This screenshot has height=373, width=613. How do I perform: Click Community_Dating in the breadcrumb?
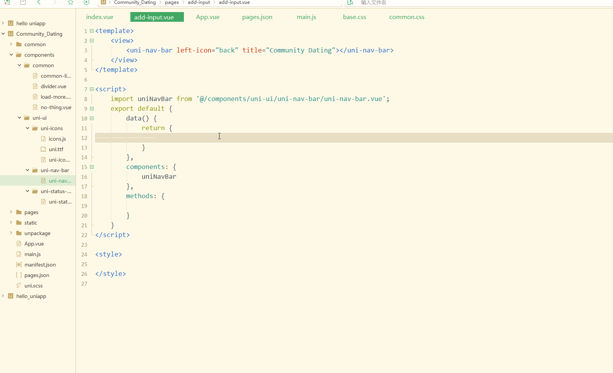[135, 2]
